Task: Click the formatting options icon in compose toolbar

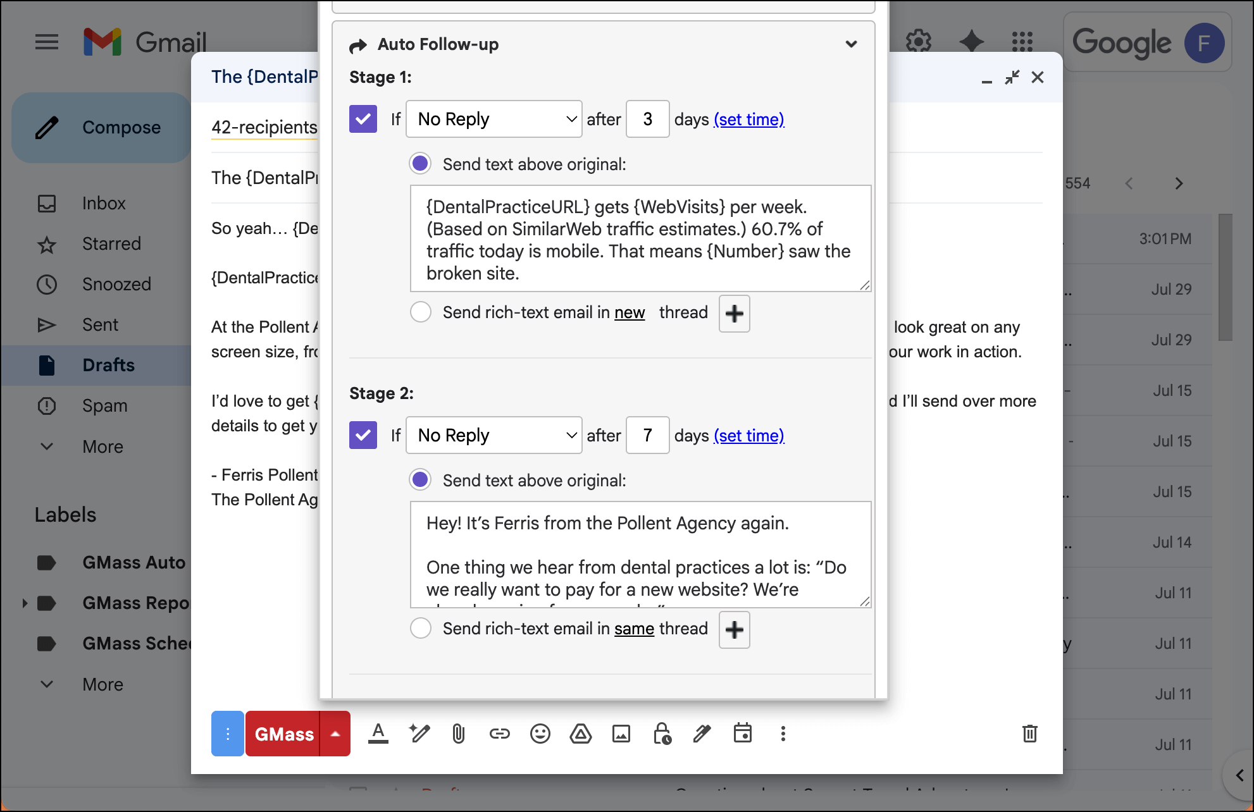Action: (x=378, y=734)
